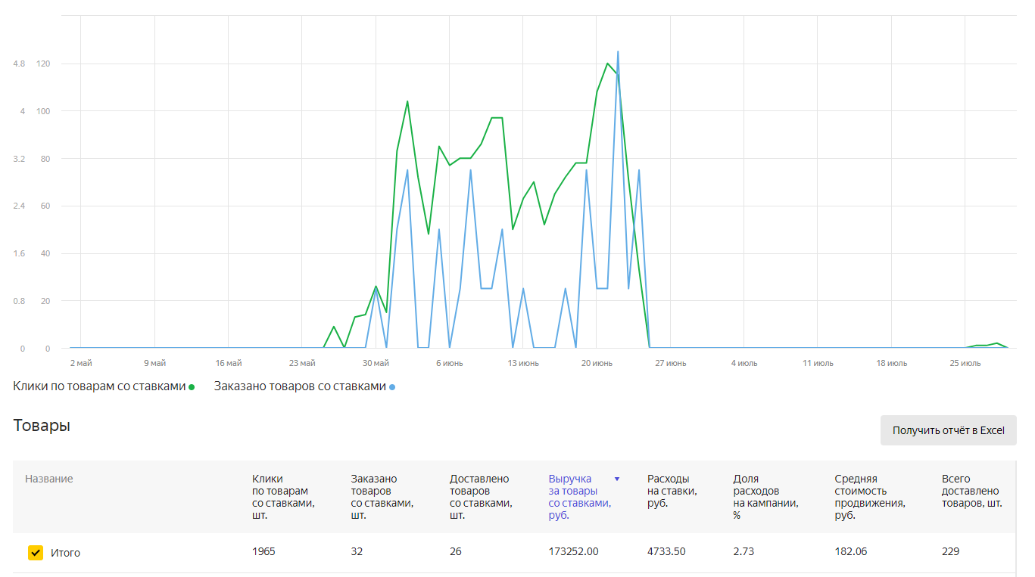Sort by Клики по товарам со ставками column
Viewport: 1035px width, 577px height.
pyautogui.click(x=283, y=497)
